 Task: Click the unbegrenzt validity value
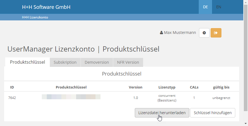[221, 98]
